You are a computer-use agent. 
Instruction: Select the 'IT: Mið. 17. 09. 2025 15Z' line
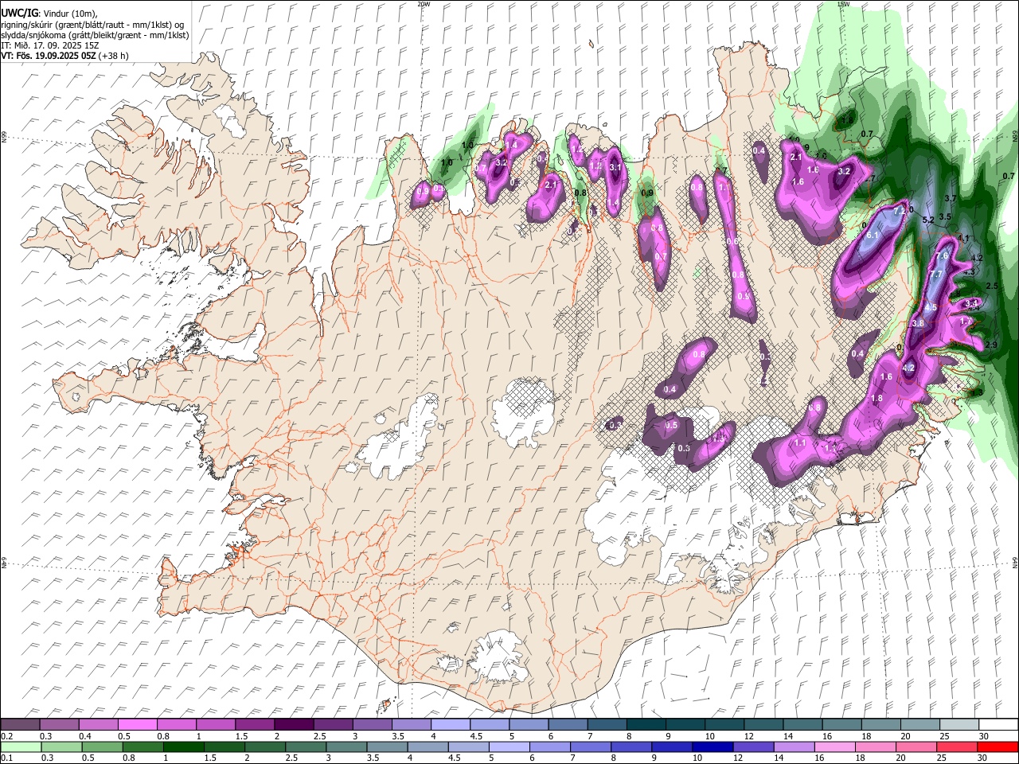point(50,45)
